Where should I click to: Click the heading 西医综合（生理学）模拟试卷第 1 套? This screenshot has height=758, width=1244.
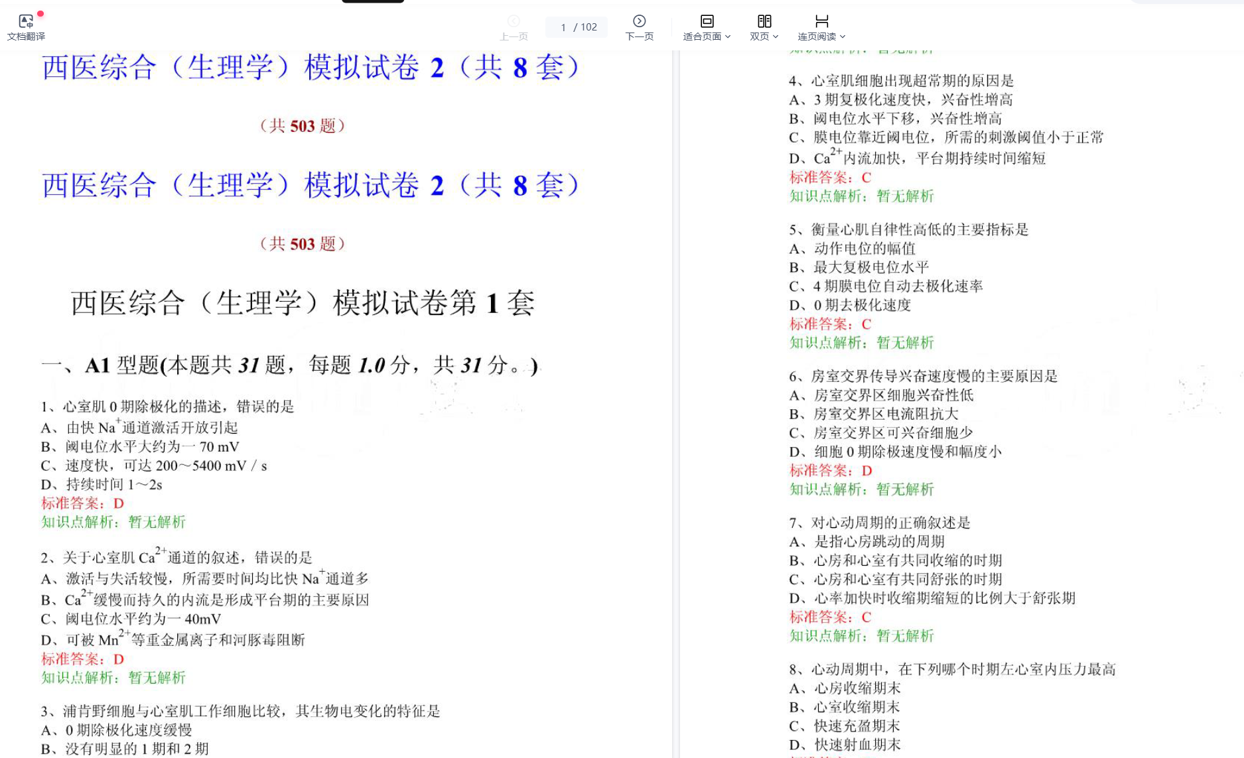coord(303,303)
